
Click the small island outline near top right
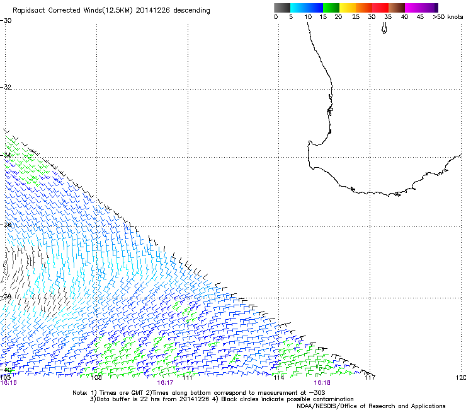click(384, 28)
